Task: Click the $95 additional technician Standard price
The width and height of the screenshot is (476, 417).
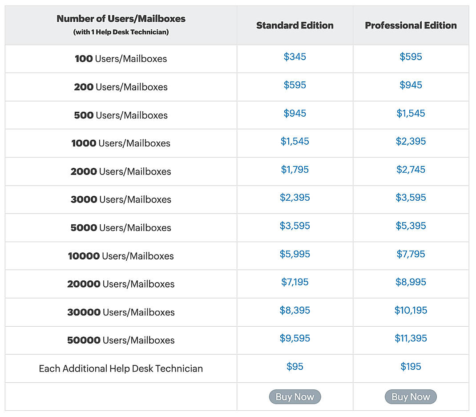Action: [295, 366]
